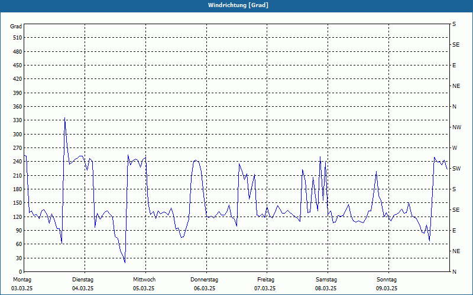Click the 'Grad' y-axis unit label
473x295 pixels.
point(16,27)
